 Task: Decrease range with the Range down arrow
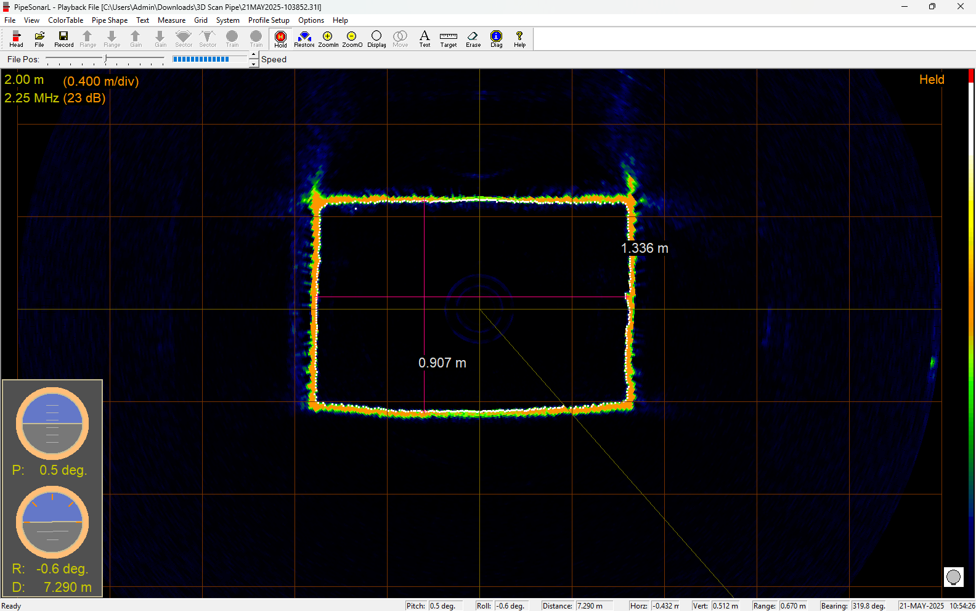pyautogui.click(x=112, y=39)
